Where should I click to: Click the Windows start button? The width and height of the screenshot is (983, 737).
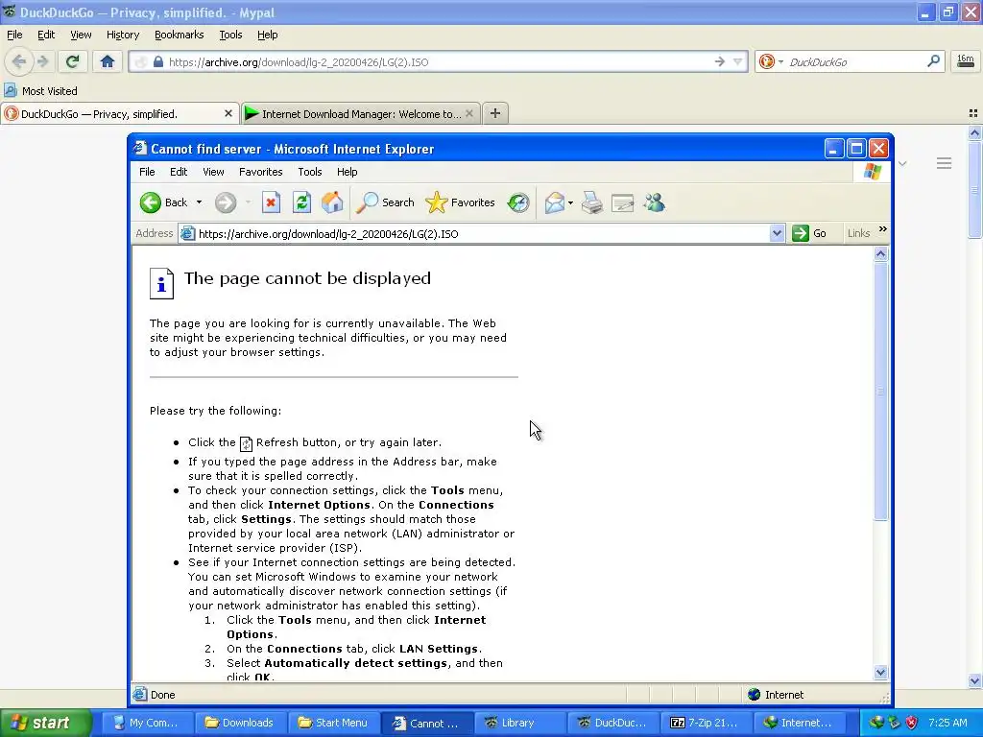(46, 723)
